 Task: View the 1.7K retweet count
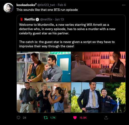pyautogui.click(x=53, y=118)
